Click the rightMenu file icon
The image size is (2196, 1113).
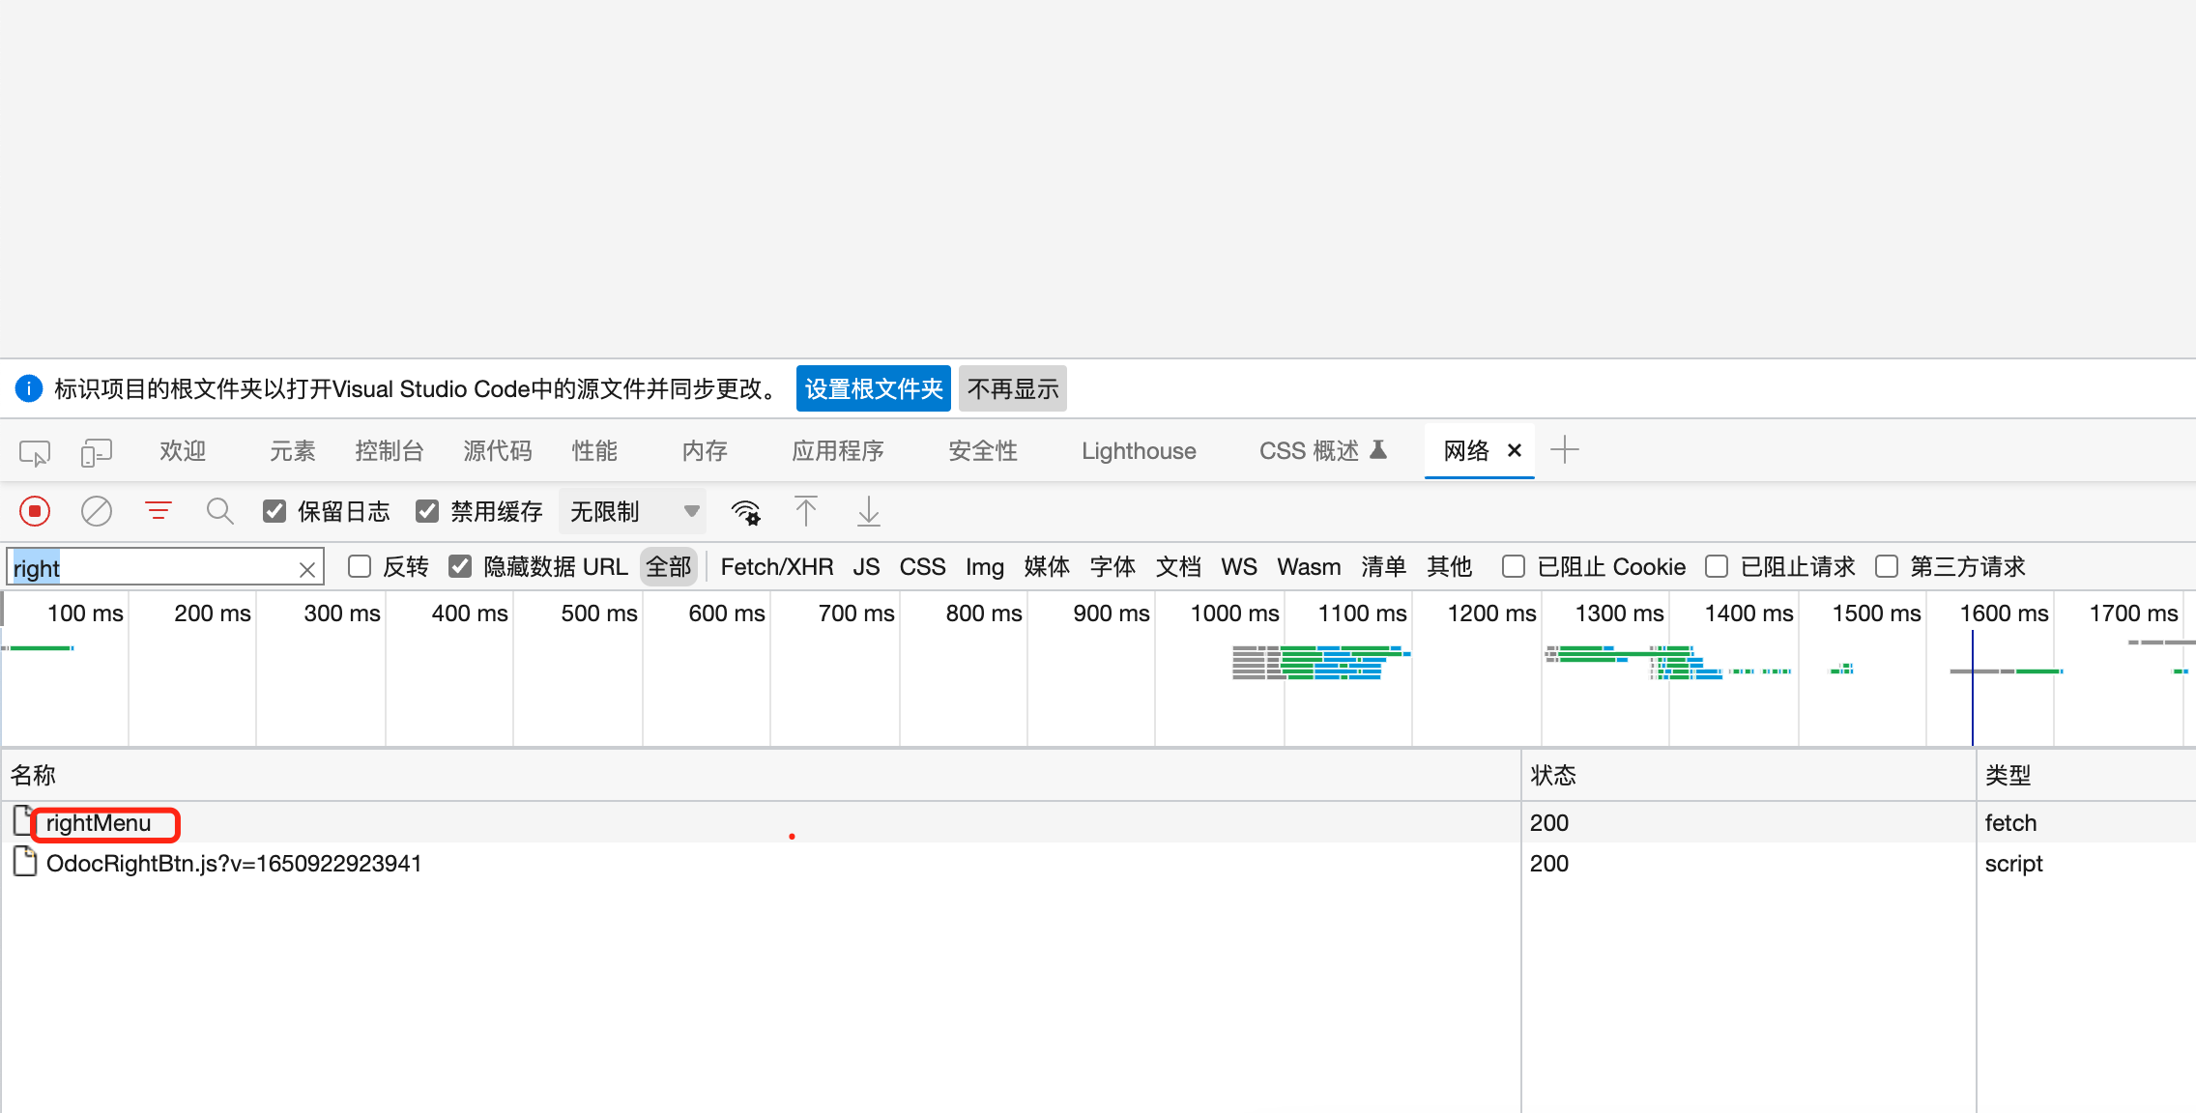(24, 820)
